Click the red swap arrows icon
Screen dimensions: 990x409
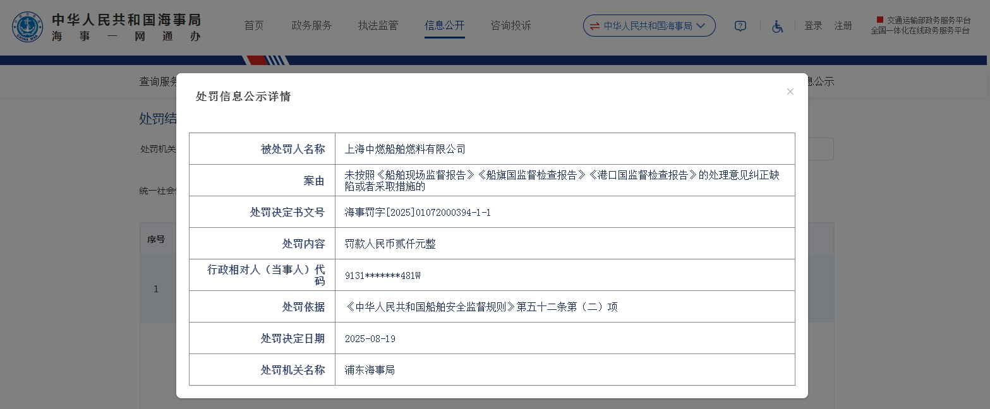click(x=595, y=26)
